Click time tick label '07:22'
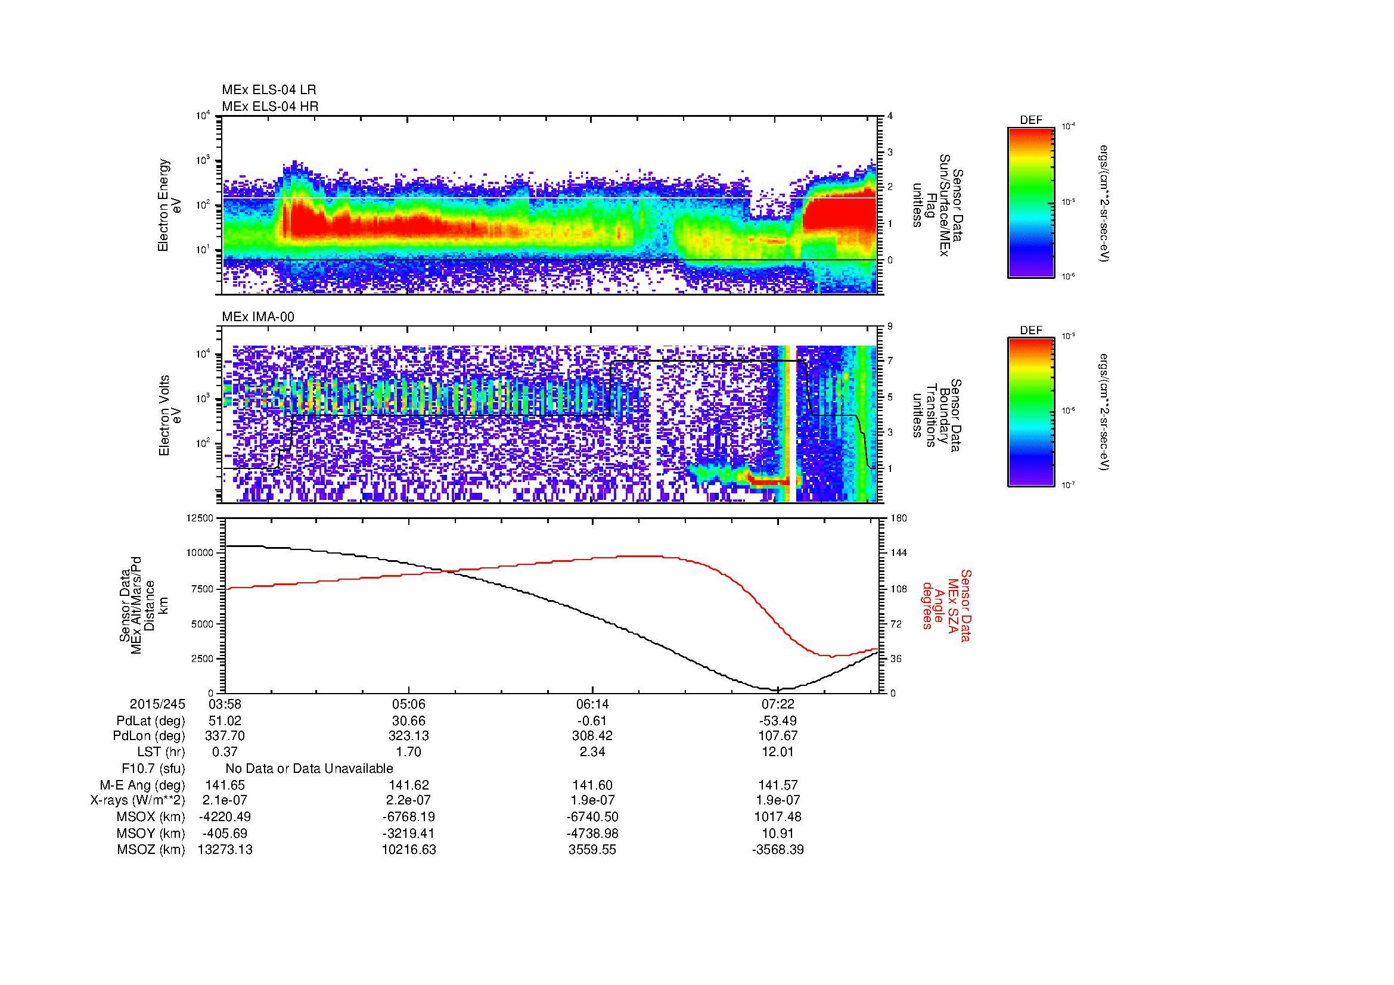The width and height of the screenshot is (1394, 985). pos(778,704)
